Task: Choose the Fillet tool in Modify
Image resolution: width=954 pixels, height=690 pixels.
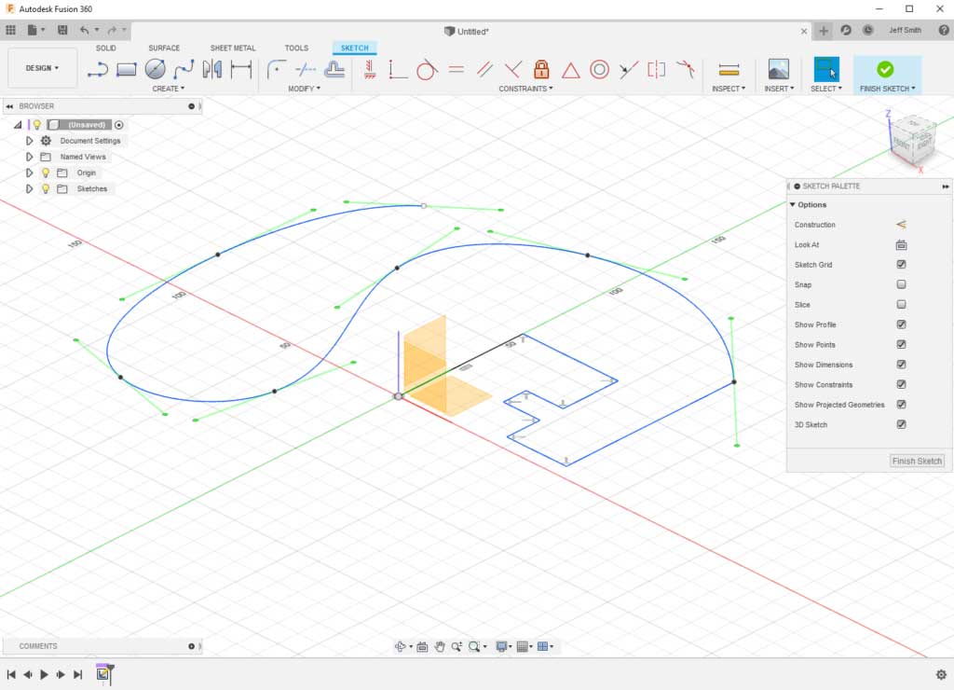Action: click(x=277, y=69)
